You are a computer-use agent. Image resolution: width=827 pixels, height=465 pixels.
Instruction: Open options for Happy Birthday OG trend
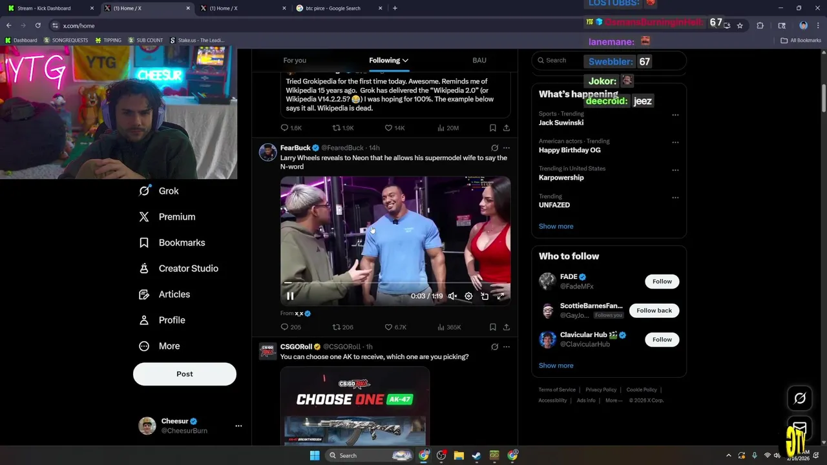(675, 142)
